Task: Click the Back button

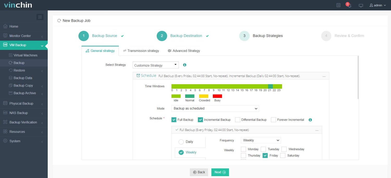Action: [199, 172]
